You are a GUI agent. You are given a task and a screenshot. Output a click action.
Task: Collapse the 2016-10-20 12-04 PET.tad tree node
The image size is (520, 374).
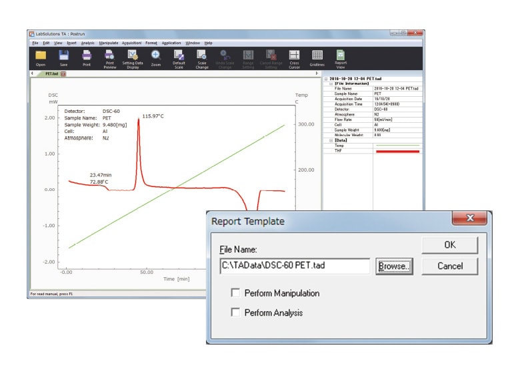(x=325, y=78)
